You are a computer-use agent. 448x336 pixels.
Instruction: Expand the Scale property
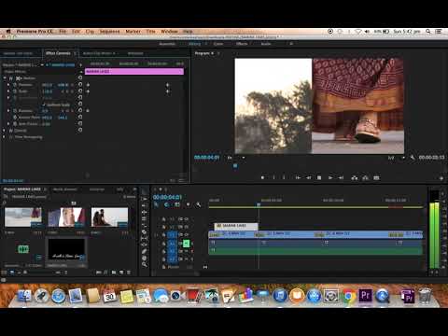(8, 91)
